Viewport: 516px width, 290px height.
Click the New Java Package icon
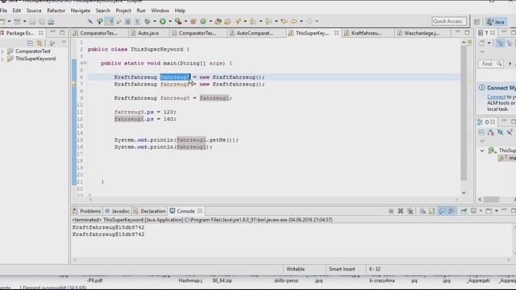click(x=193, y=22)
